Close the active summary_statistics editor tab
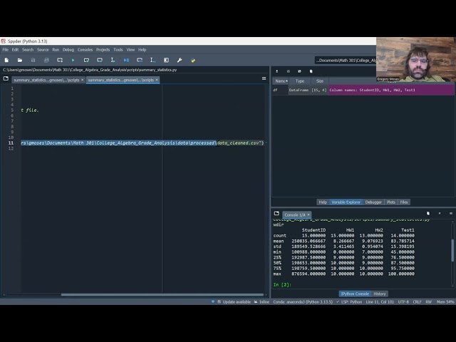 (x=157, y=80)
